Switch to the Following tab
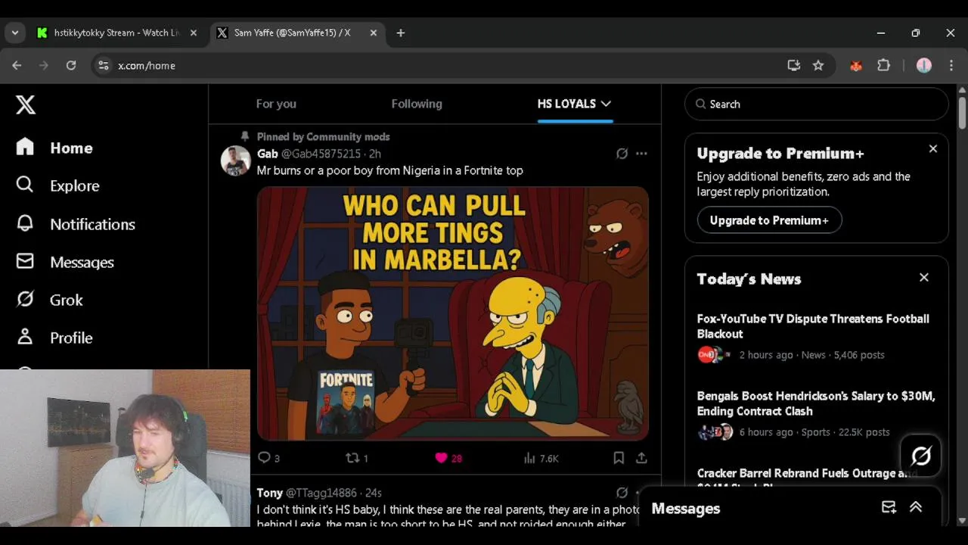This screenshot has width=968, height=545. (x=417, y=104)
